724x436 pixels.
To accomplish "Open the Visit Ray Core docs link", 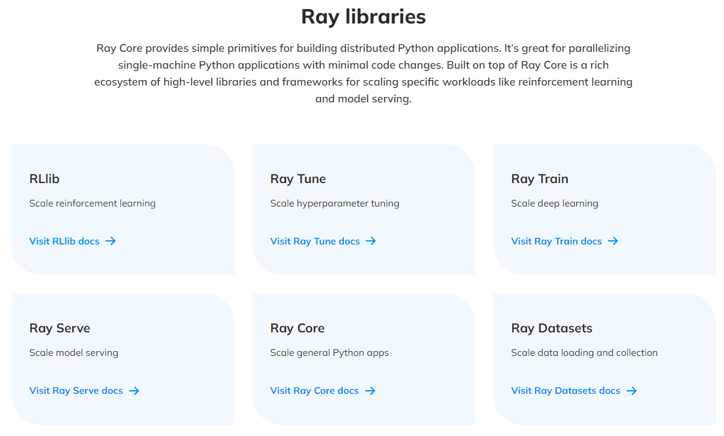I will coord(314,391).
